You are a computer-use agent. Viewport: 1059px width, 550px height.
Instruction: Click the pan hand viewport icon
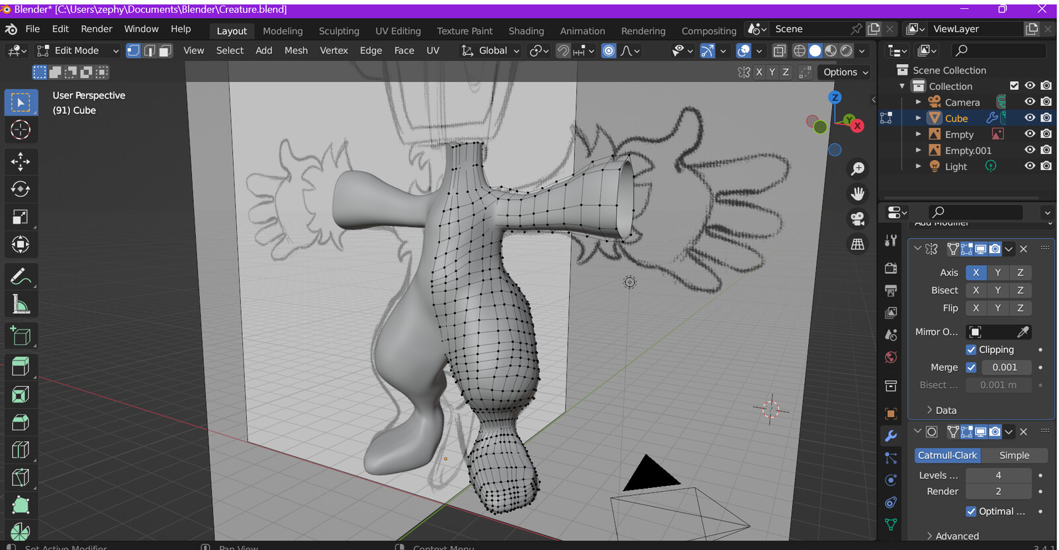pyautogui.click(x=858, y=194)
